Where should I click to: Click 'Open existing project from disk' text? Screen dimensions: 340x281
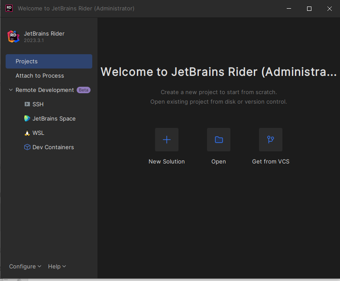[219, 101]
